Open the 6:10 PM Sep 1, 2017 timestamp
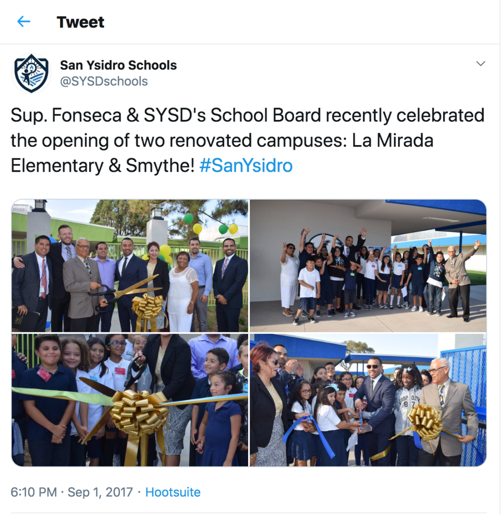Viewport: 503px width, 515px height. click(71, 492)
